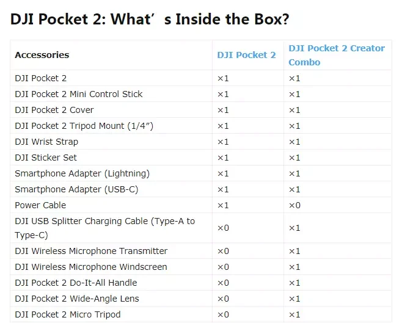Click the DJI Sticker Set cell
Screen dimensions: 402x334
[x=46, y=158]
